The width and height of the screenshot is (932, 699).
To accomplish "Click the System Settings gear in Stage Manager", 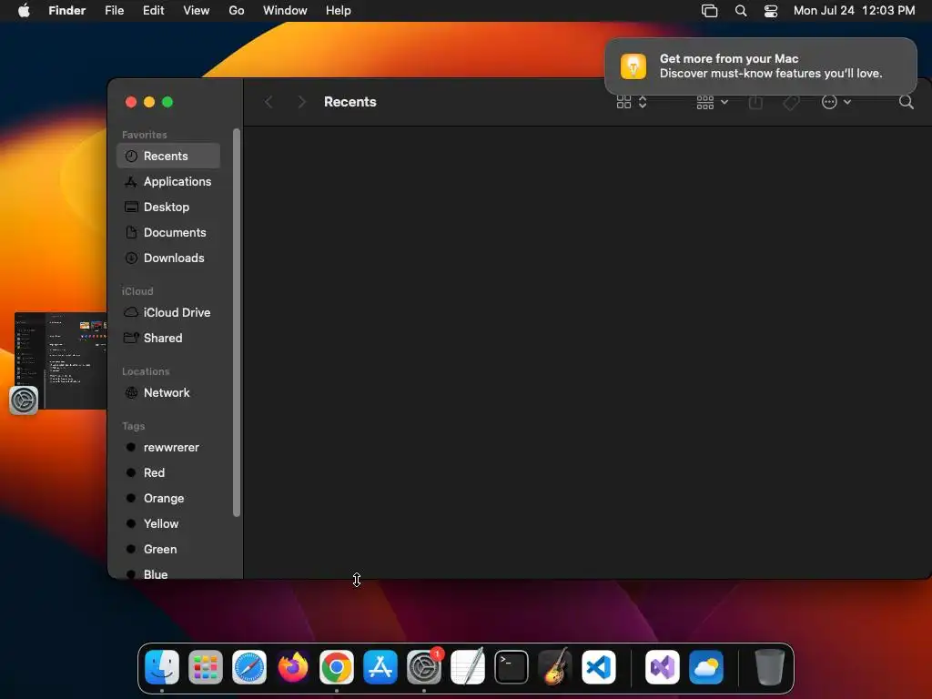I will click(x=24, y=400).
